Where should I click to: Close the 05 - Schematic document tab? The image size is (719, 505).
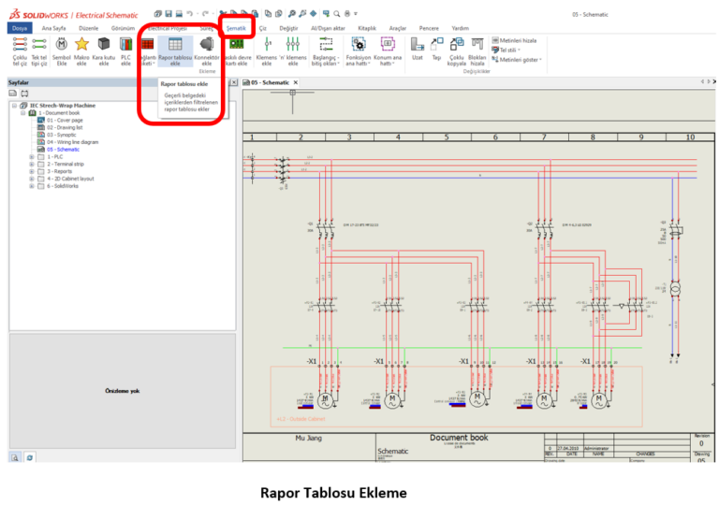pos(295,82)
